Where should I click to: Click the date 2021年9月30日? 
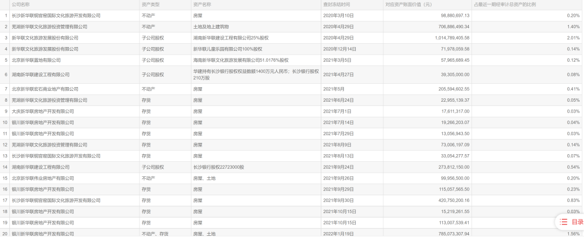click(x=338, y=200)
